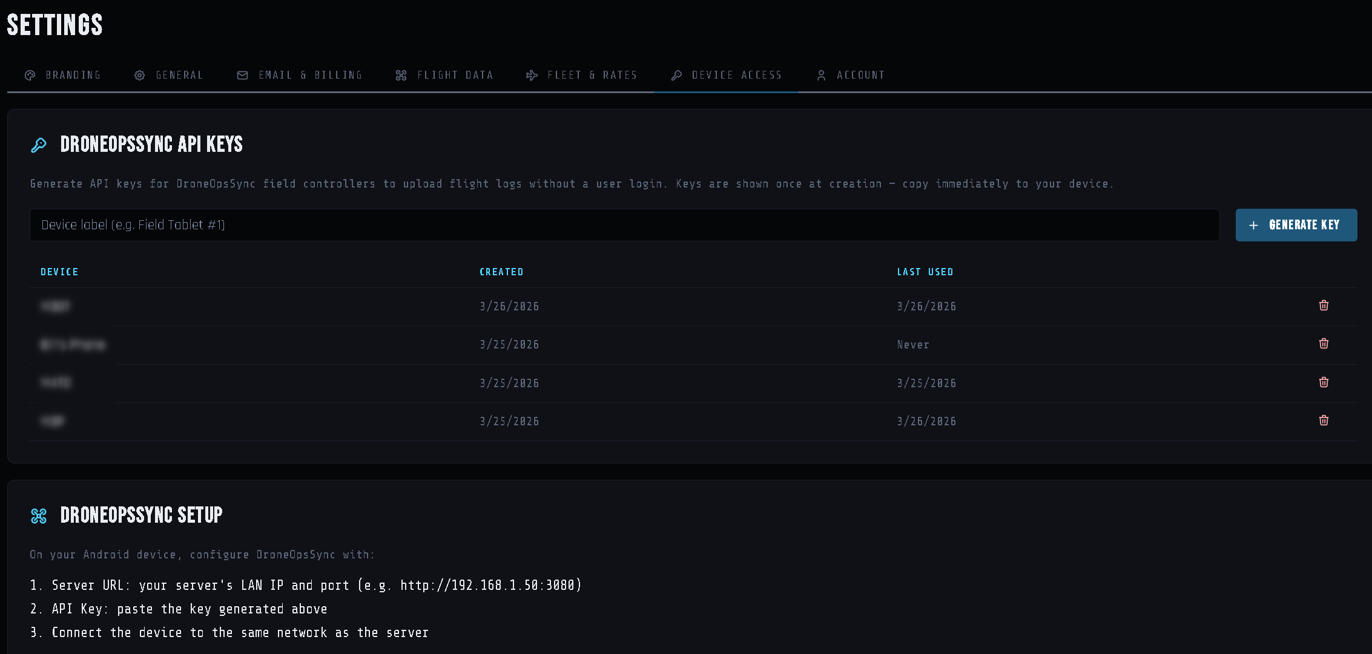The image size is (1372, 654).
Task: Delete key created and last used 3/25/2026
Action: pos(1324,382)
